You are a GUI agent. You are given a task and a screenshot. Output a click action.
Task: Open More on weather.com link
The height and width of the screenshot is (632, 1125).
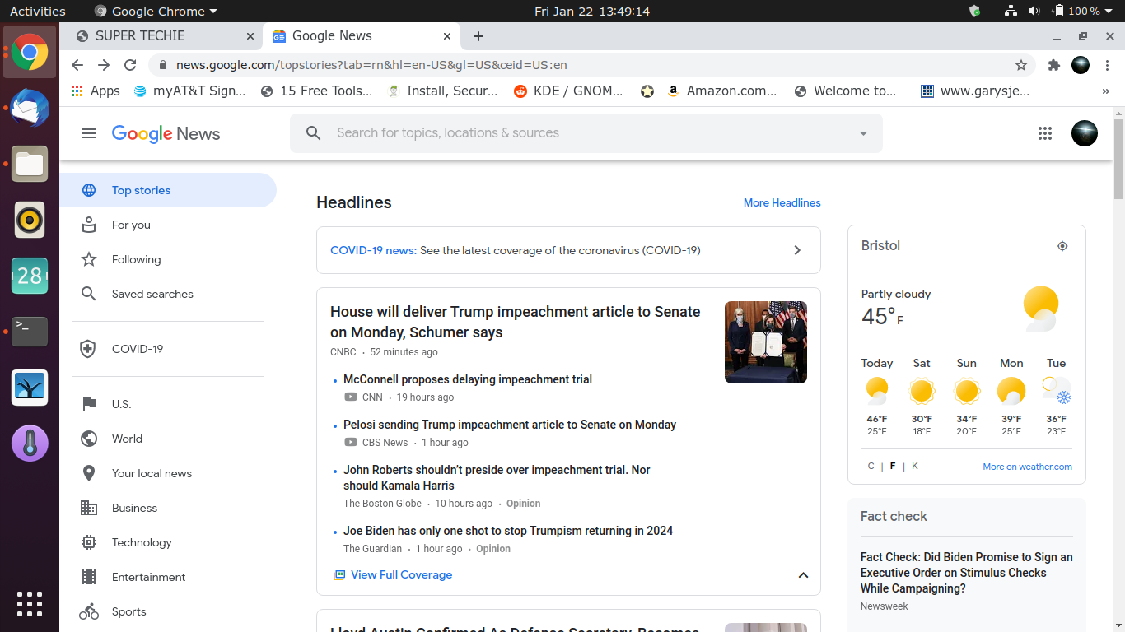tap(1027, 467)
